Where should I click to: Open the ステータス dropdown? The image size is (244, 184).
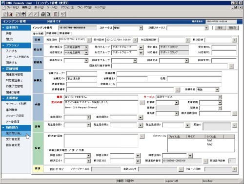pos(141,28)
